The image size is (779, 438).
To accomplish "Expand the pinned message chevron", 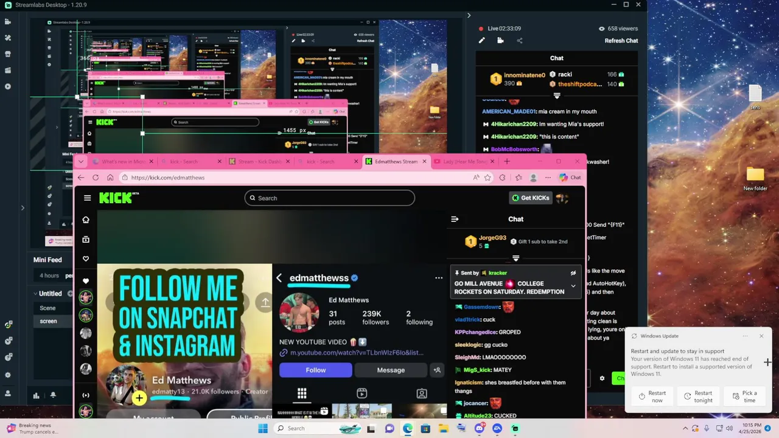I will coord(573,286).
